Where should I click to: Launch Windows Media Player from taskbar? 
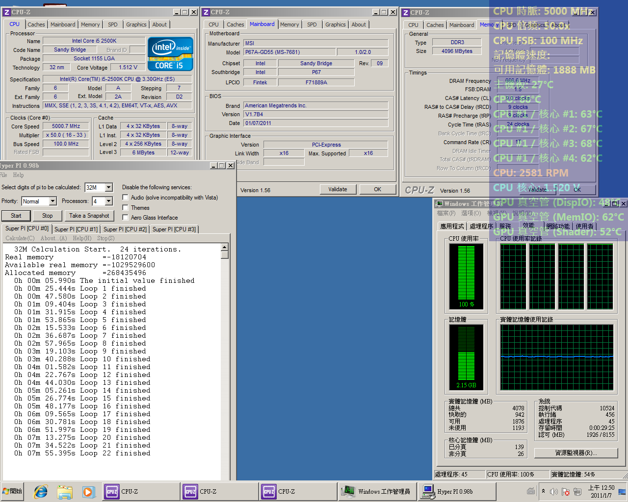pos(88,491)
